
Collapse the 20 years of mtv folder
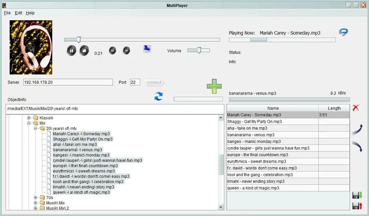pos(36,128)
